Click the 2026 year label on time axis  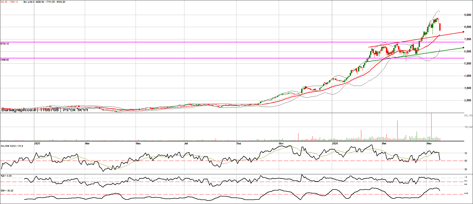point(335,143)
